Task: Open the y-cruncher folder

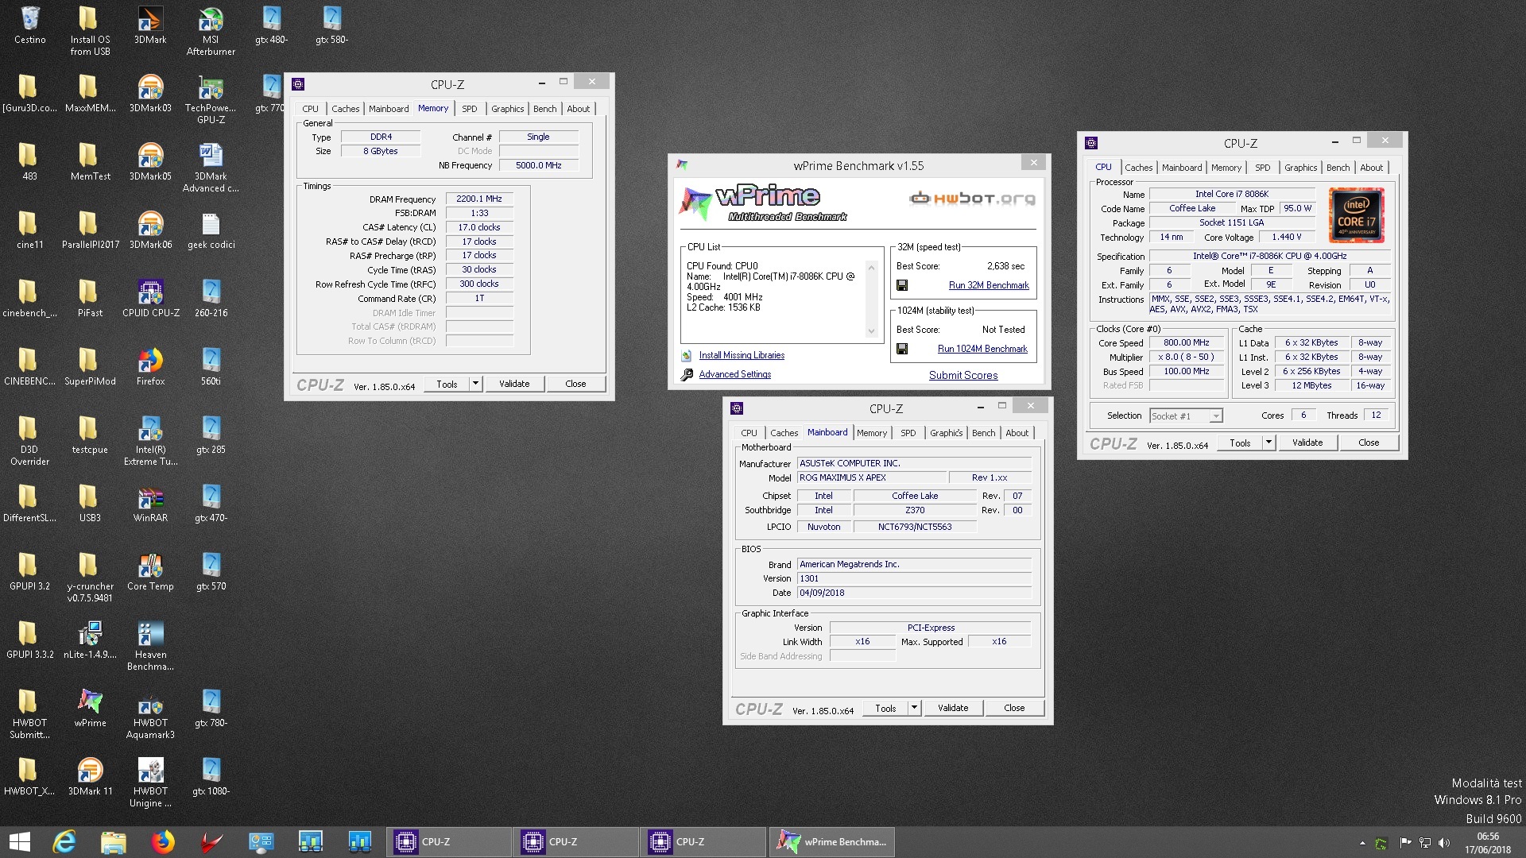Action: [x=90, y=578]
